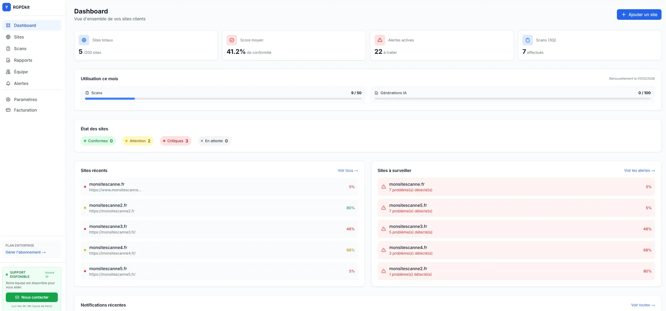Image resolution: width=666 pixels, height=311 pixels.
Task: Filter by Conformes 0 status chip
Action: (98, 141)
